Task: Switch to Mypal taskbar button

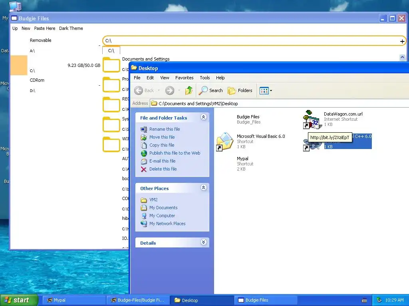Action: point(74,300)
